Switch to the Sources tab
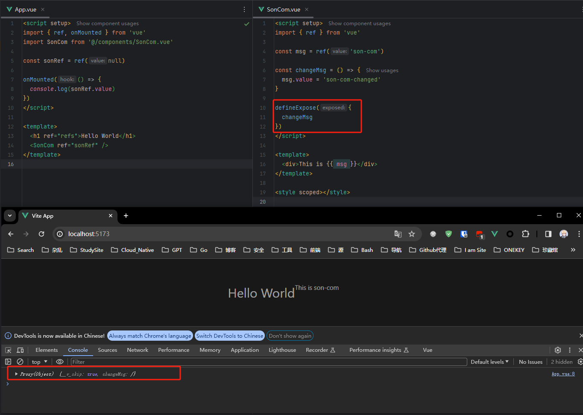 pos(107,350)
